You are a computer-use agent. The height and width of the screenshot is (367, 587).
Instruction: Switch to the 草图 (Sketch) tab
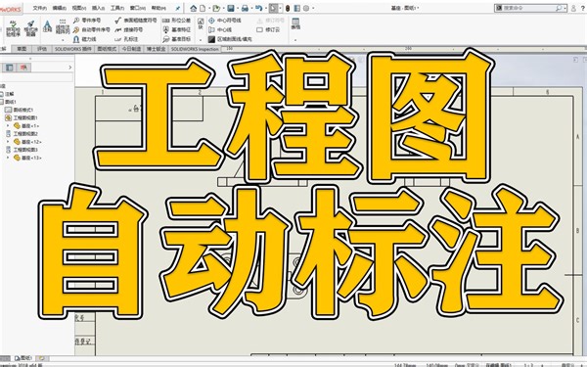coord(22,49)
